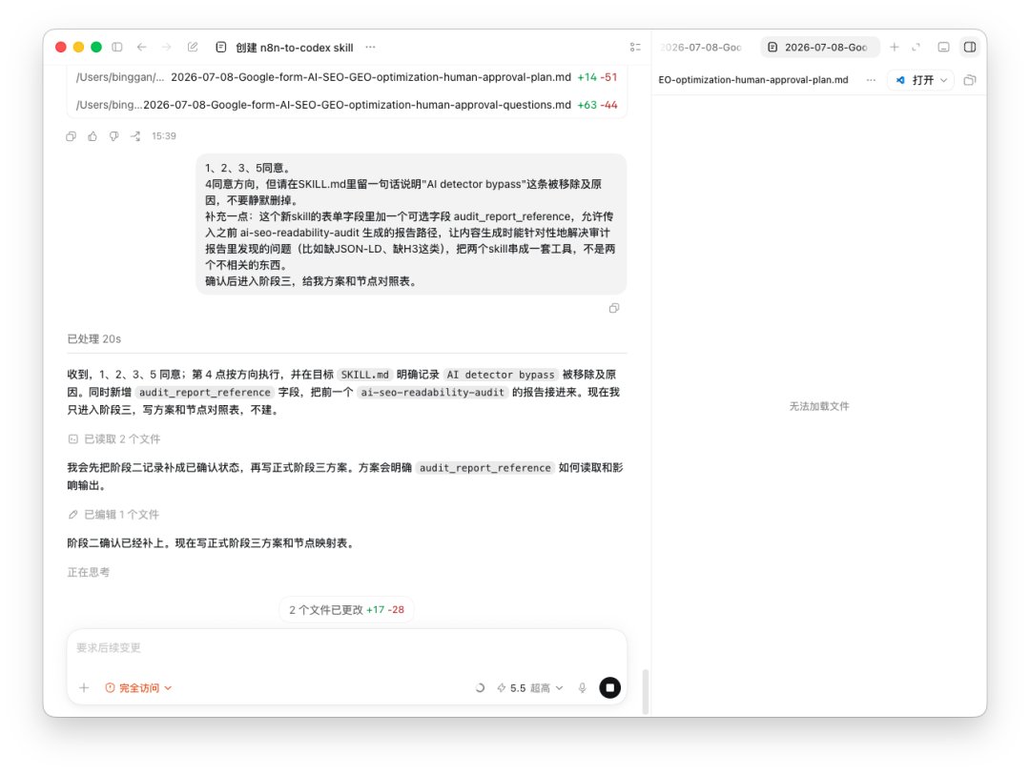Open the conversation title ellipsis menu
Image resolution: width=1030 pixels, height=774 pixels.
point(370,48)
